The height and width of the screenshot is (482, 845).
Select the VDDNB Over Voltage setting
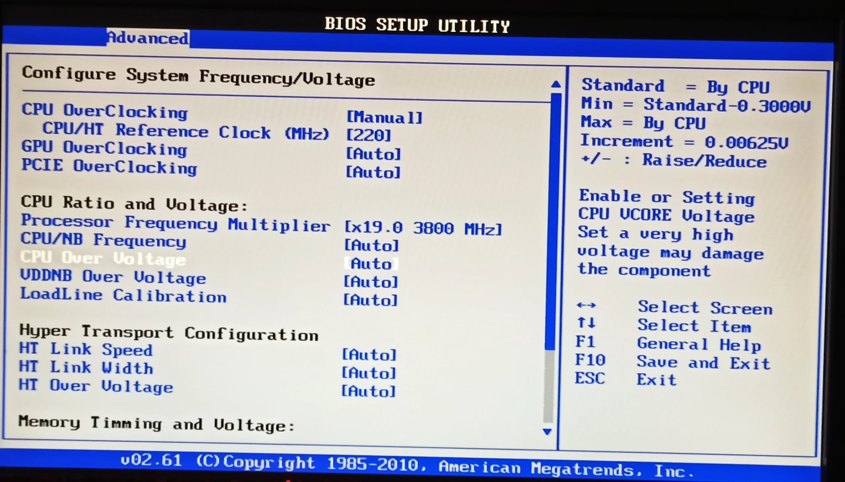(x=113, y=277)
